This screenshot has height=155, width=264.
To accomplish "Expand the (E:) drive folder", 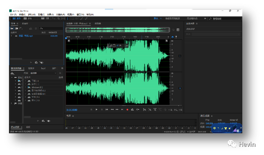I will tap(25, 91).
